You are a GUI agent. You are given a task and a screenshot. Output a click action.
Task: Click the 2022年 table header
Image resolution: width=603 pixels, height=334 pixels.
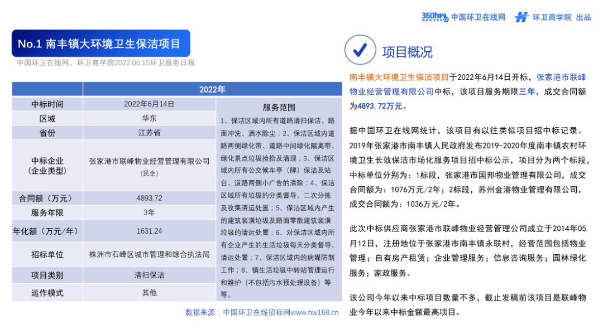coord(212,89)
